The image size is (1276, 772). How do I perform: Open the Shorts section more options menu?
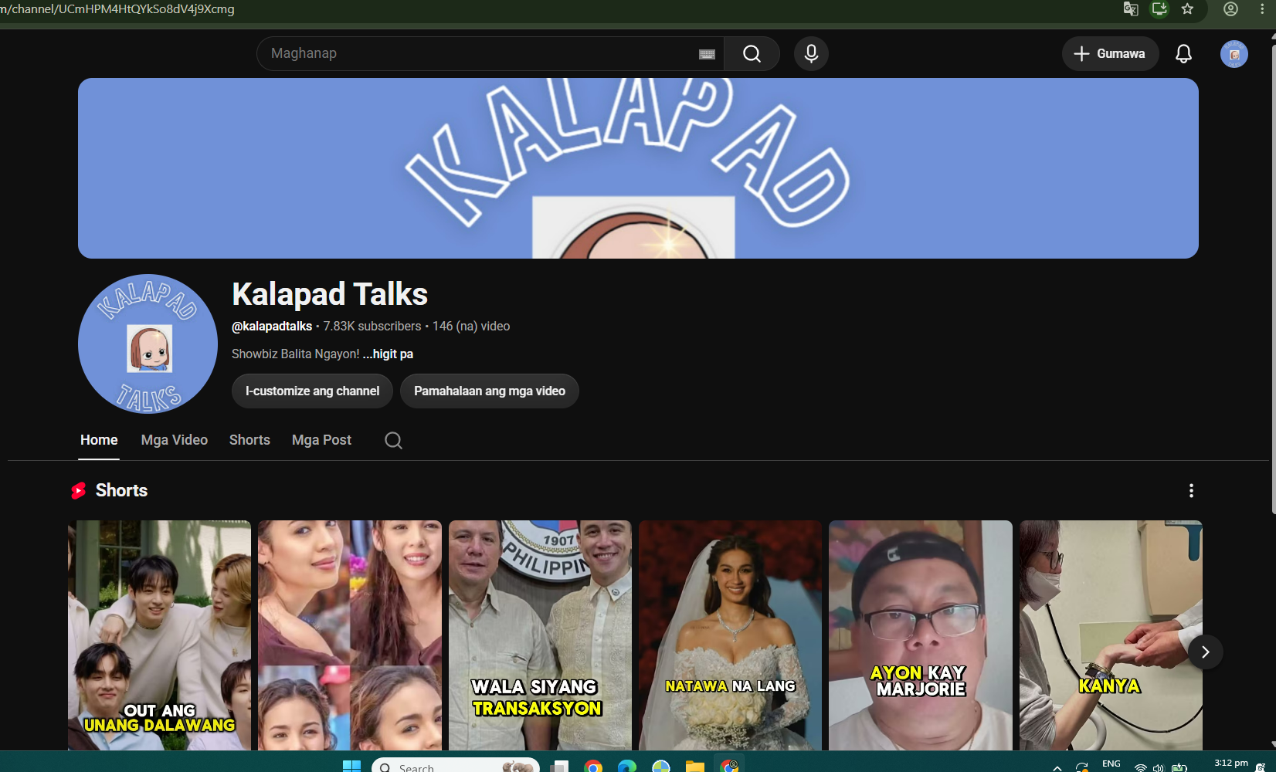1191,491
